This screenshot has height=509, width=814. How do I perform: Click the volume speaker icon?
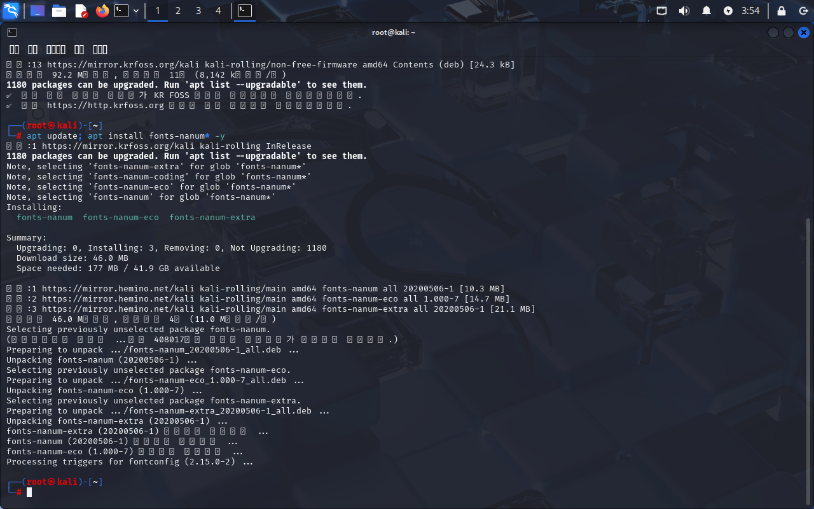point(684,11)
